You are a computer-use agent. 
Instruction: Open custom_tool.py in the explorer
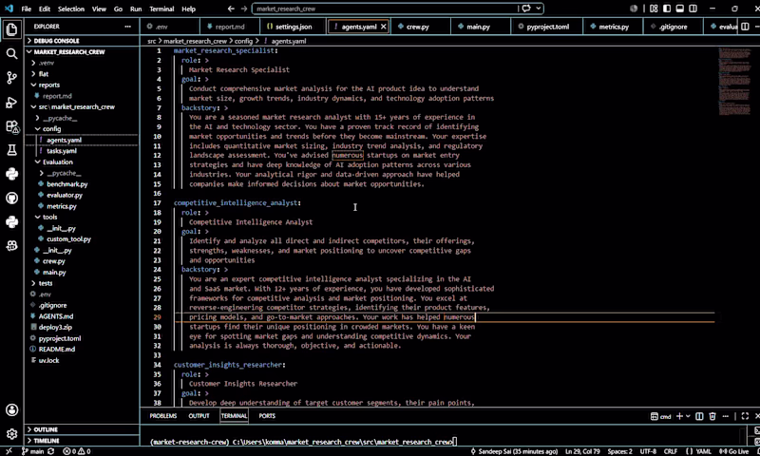click(68, 238)
